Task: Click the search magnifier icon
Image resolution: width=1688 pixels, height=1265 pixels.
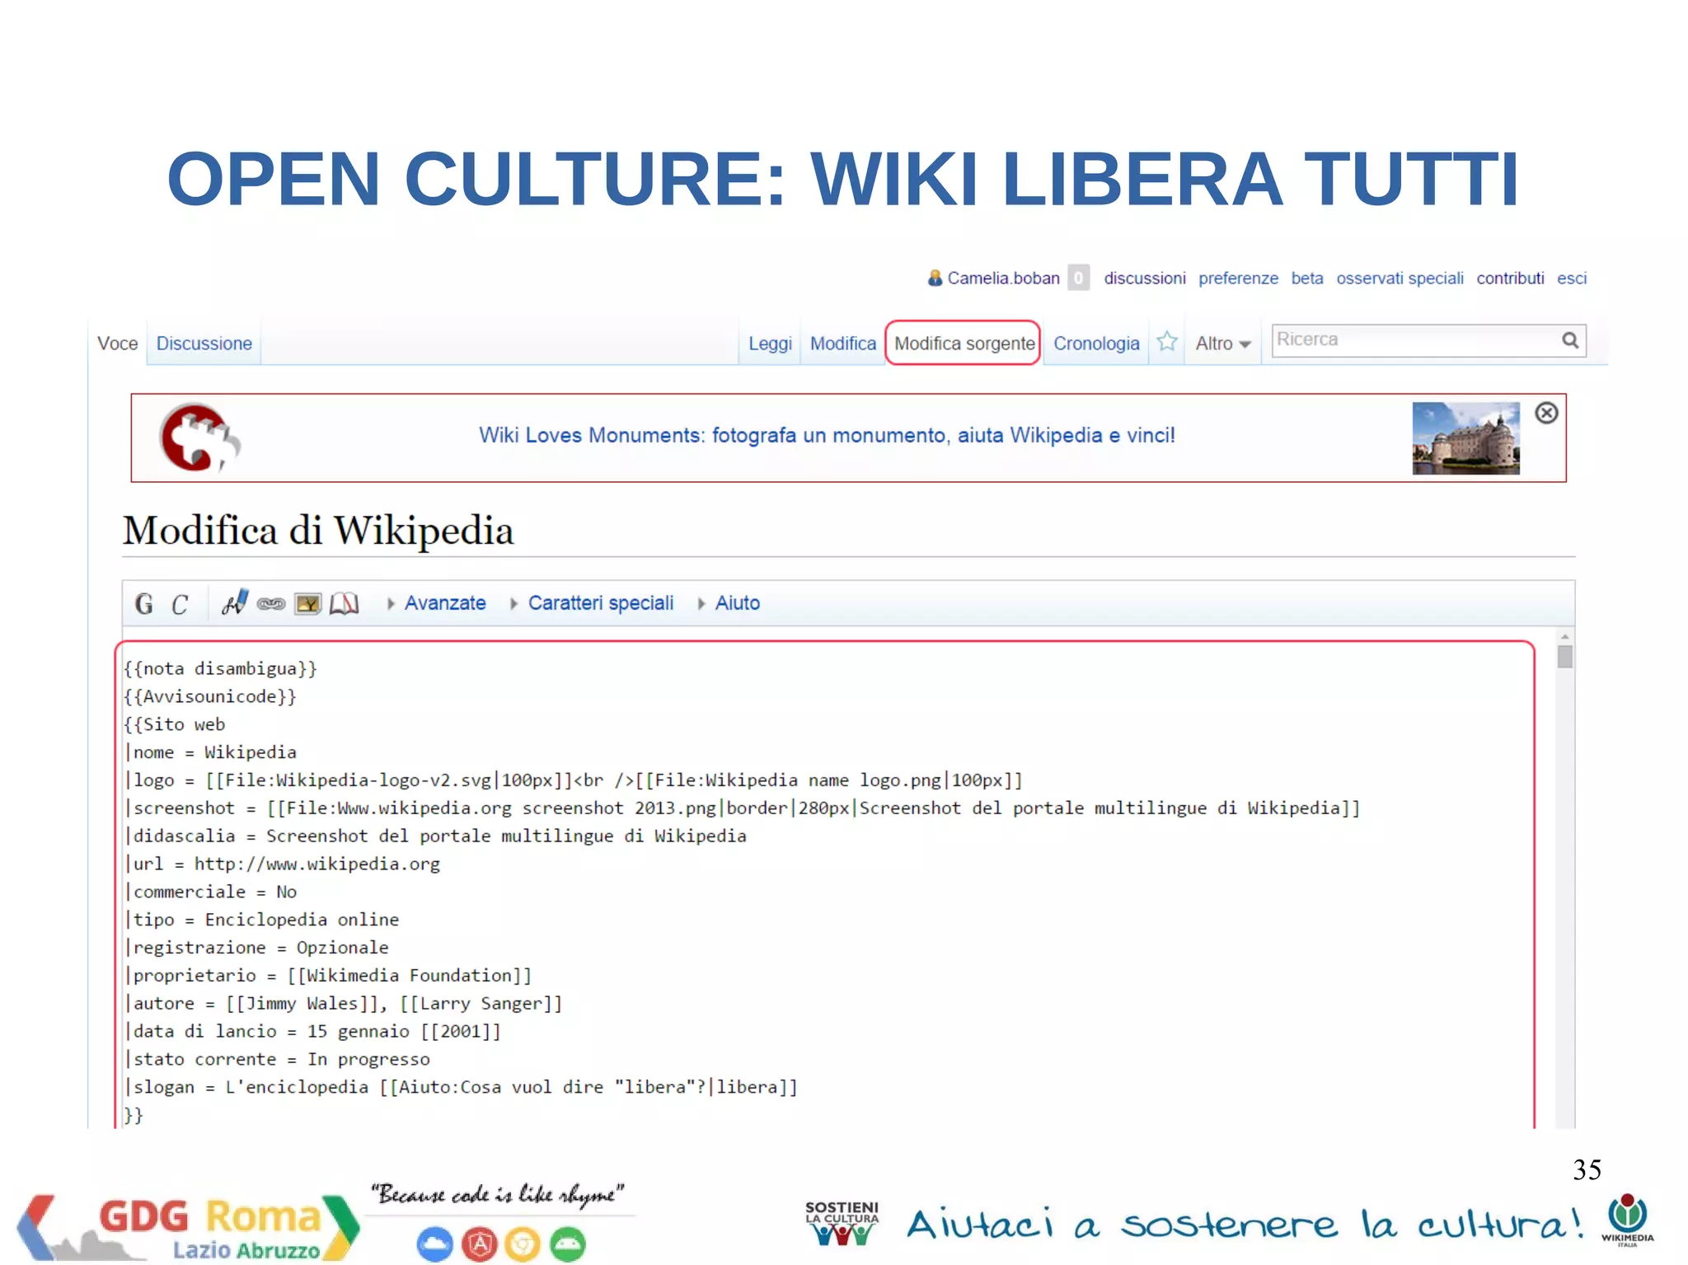Action: (1570, 340)
